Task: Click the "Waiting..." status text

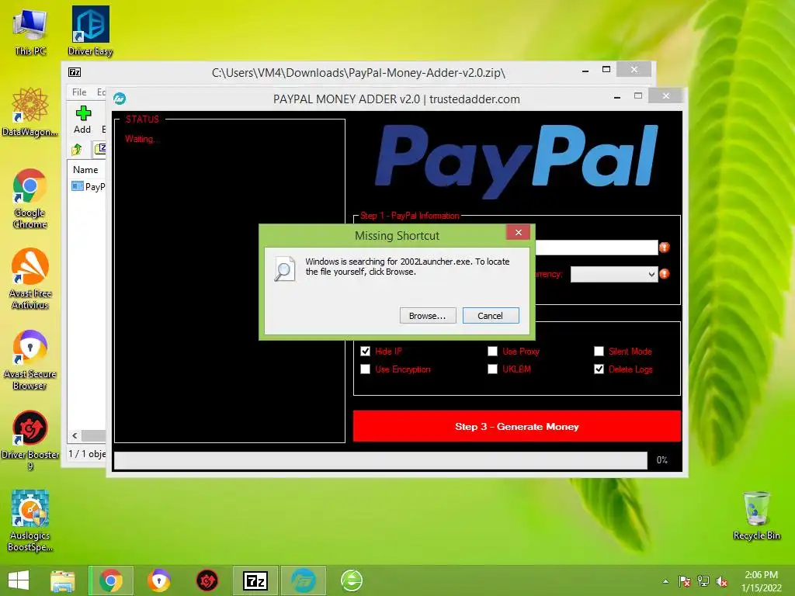Action: 142,139
